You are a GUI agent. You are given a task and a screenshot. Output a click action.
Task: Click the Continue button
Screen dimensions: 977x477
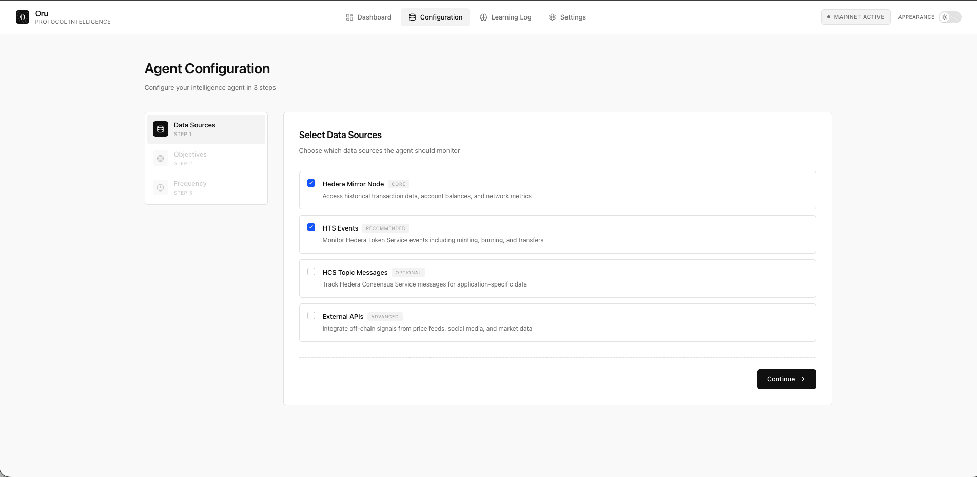coord(786,379)
